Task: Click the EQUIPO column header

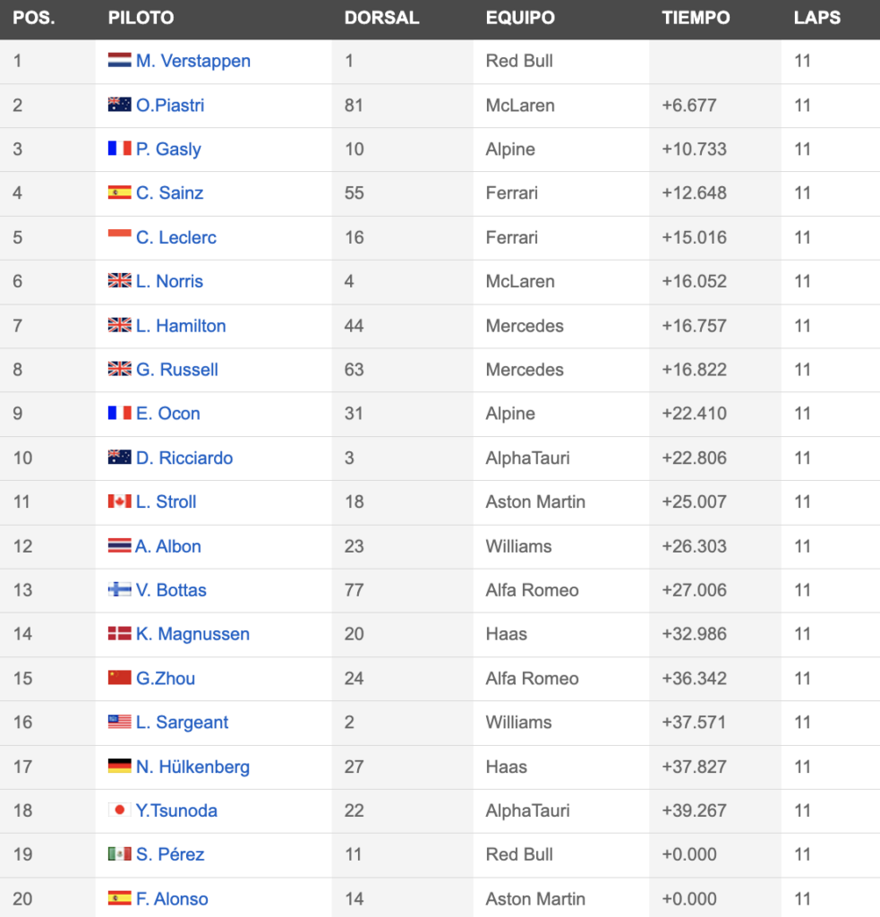Action: point(520,18)
